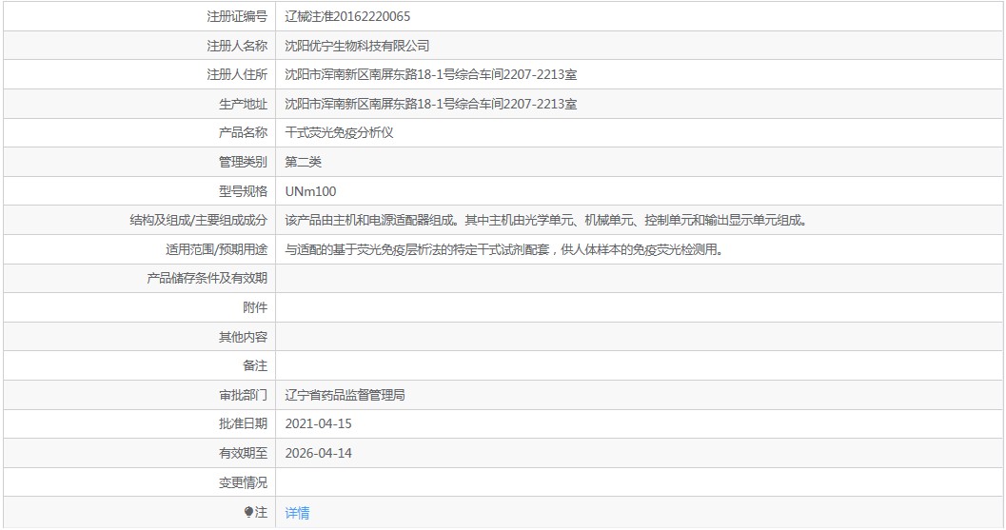Viewport: 1006px width, 530px height.
Task: Click the 注册人住所 label
Action: click(x=237, y=74)
